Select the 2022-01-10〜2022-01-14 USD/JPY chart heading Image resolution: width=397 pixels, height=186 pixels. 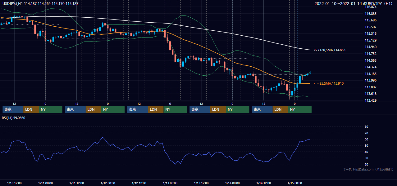pos(354,3)
